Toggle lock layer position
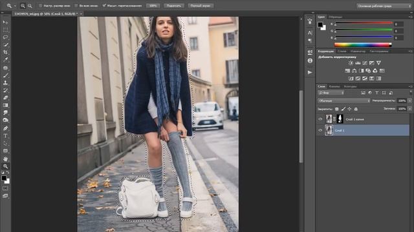414x232 pixels. point(349,109)
